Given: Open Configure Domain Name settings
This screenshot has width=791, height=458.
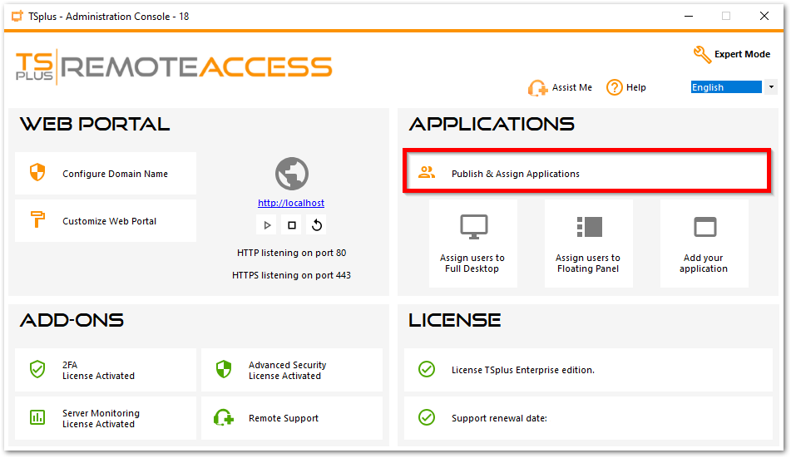Looking at the screenshot, I should pyautogui.click(x=106, y=174).
